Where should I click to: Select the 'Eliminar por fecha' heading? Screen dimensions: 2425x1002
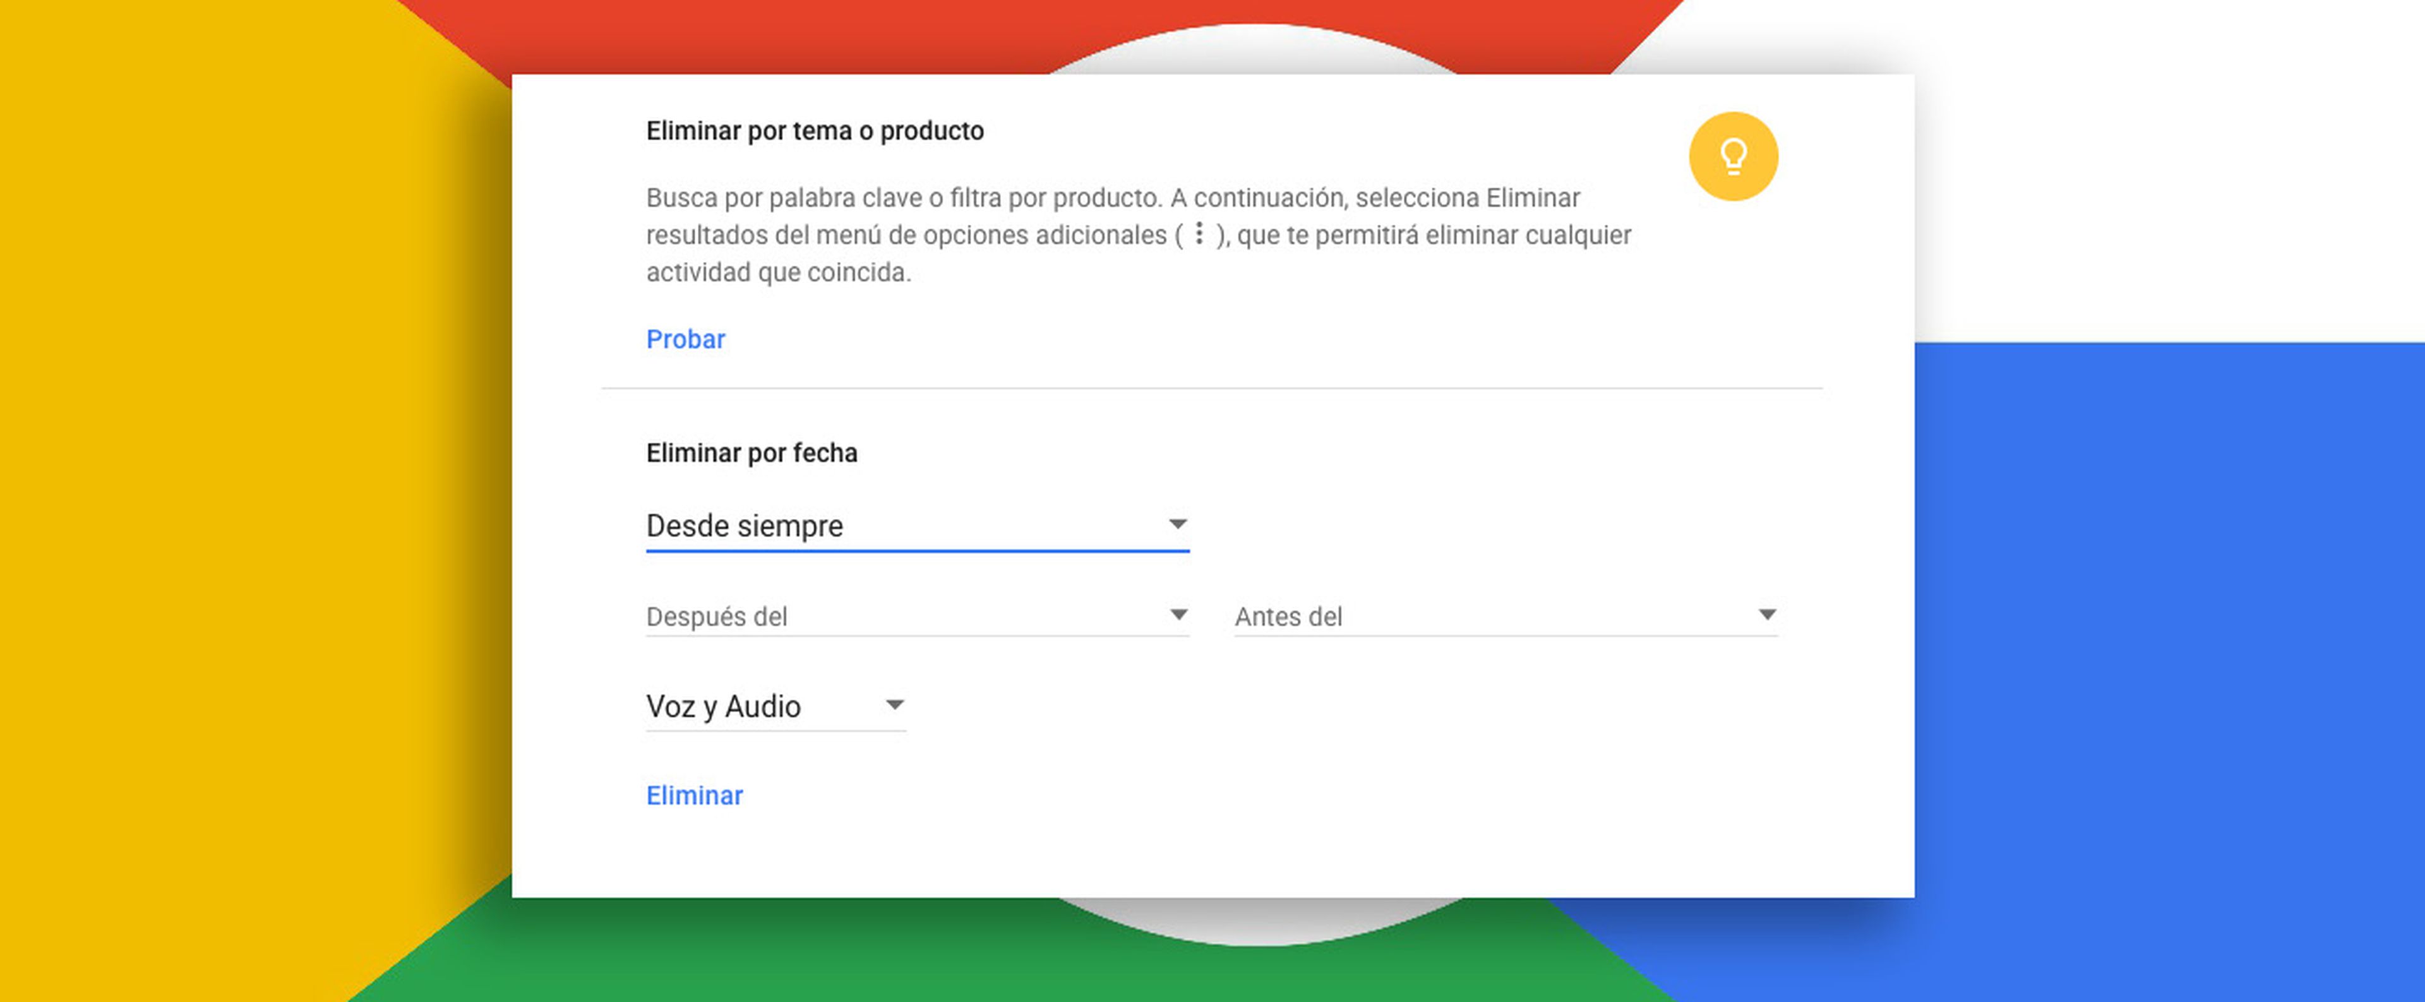(x=751, y=453)
